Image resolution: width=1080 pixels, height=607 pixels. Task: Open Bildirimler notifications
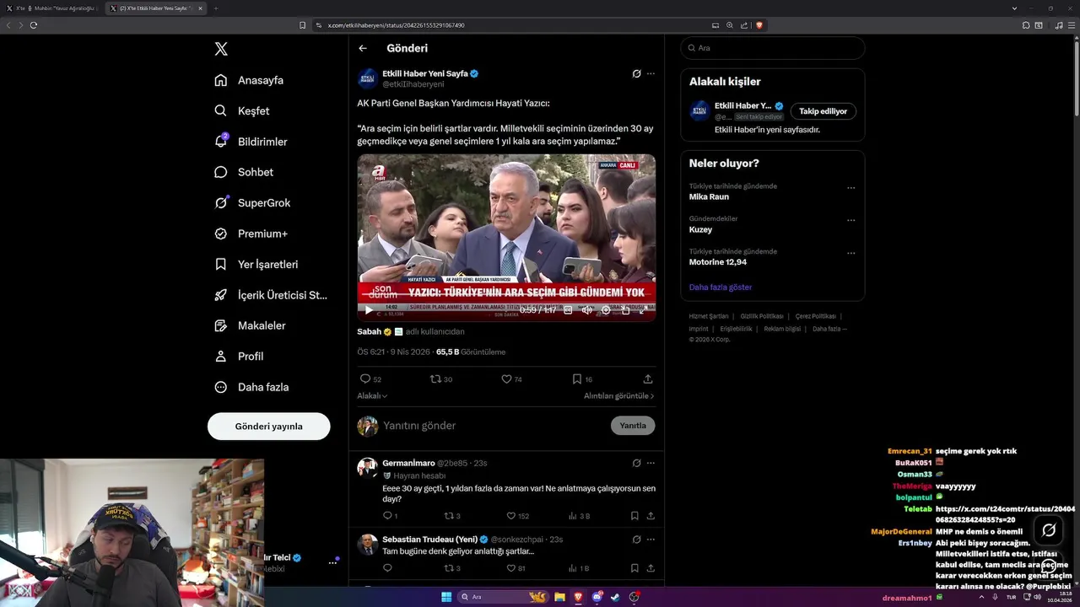(251, 142)
